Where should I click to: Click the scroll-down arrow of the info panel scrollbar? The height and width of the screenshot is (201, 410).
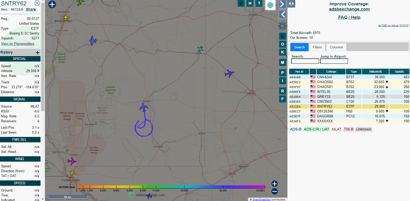pyautogui.click(x=43, y=199)
